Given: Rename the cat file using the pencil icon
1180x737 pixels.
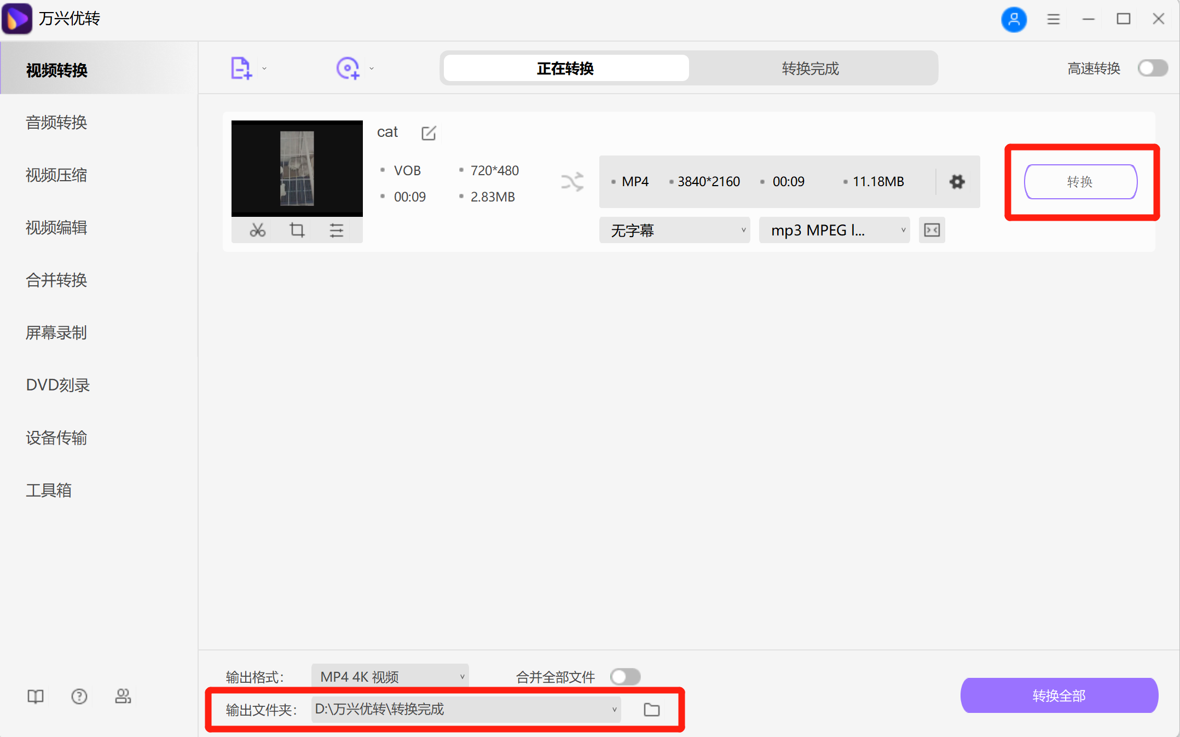Looking at the screenshot, I should [x=429, y=133].
